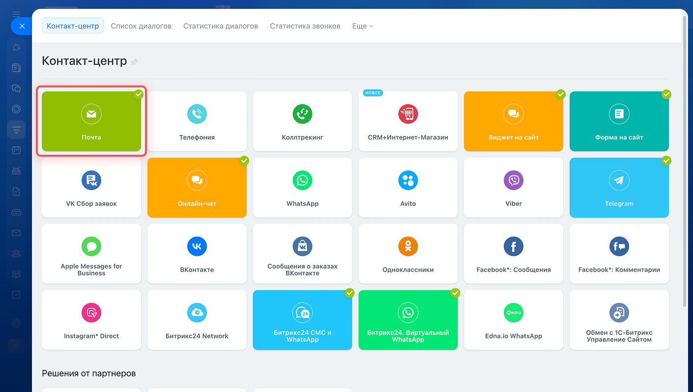Select the Viber channel tile
The height and width of the screenshot is (392, 693).
[514, 188]
